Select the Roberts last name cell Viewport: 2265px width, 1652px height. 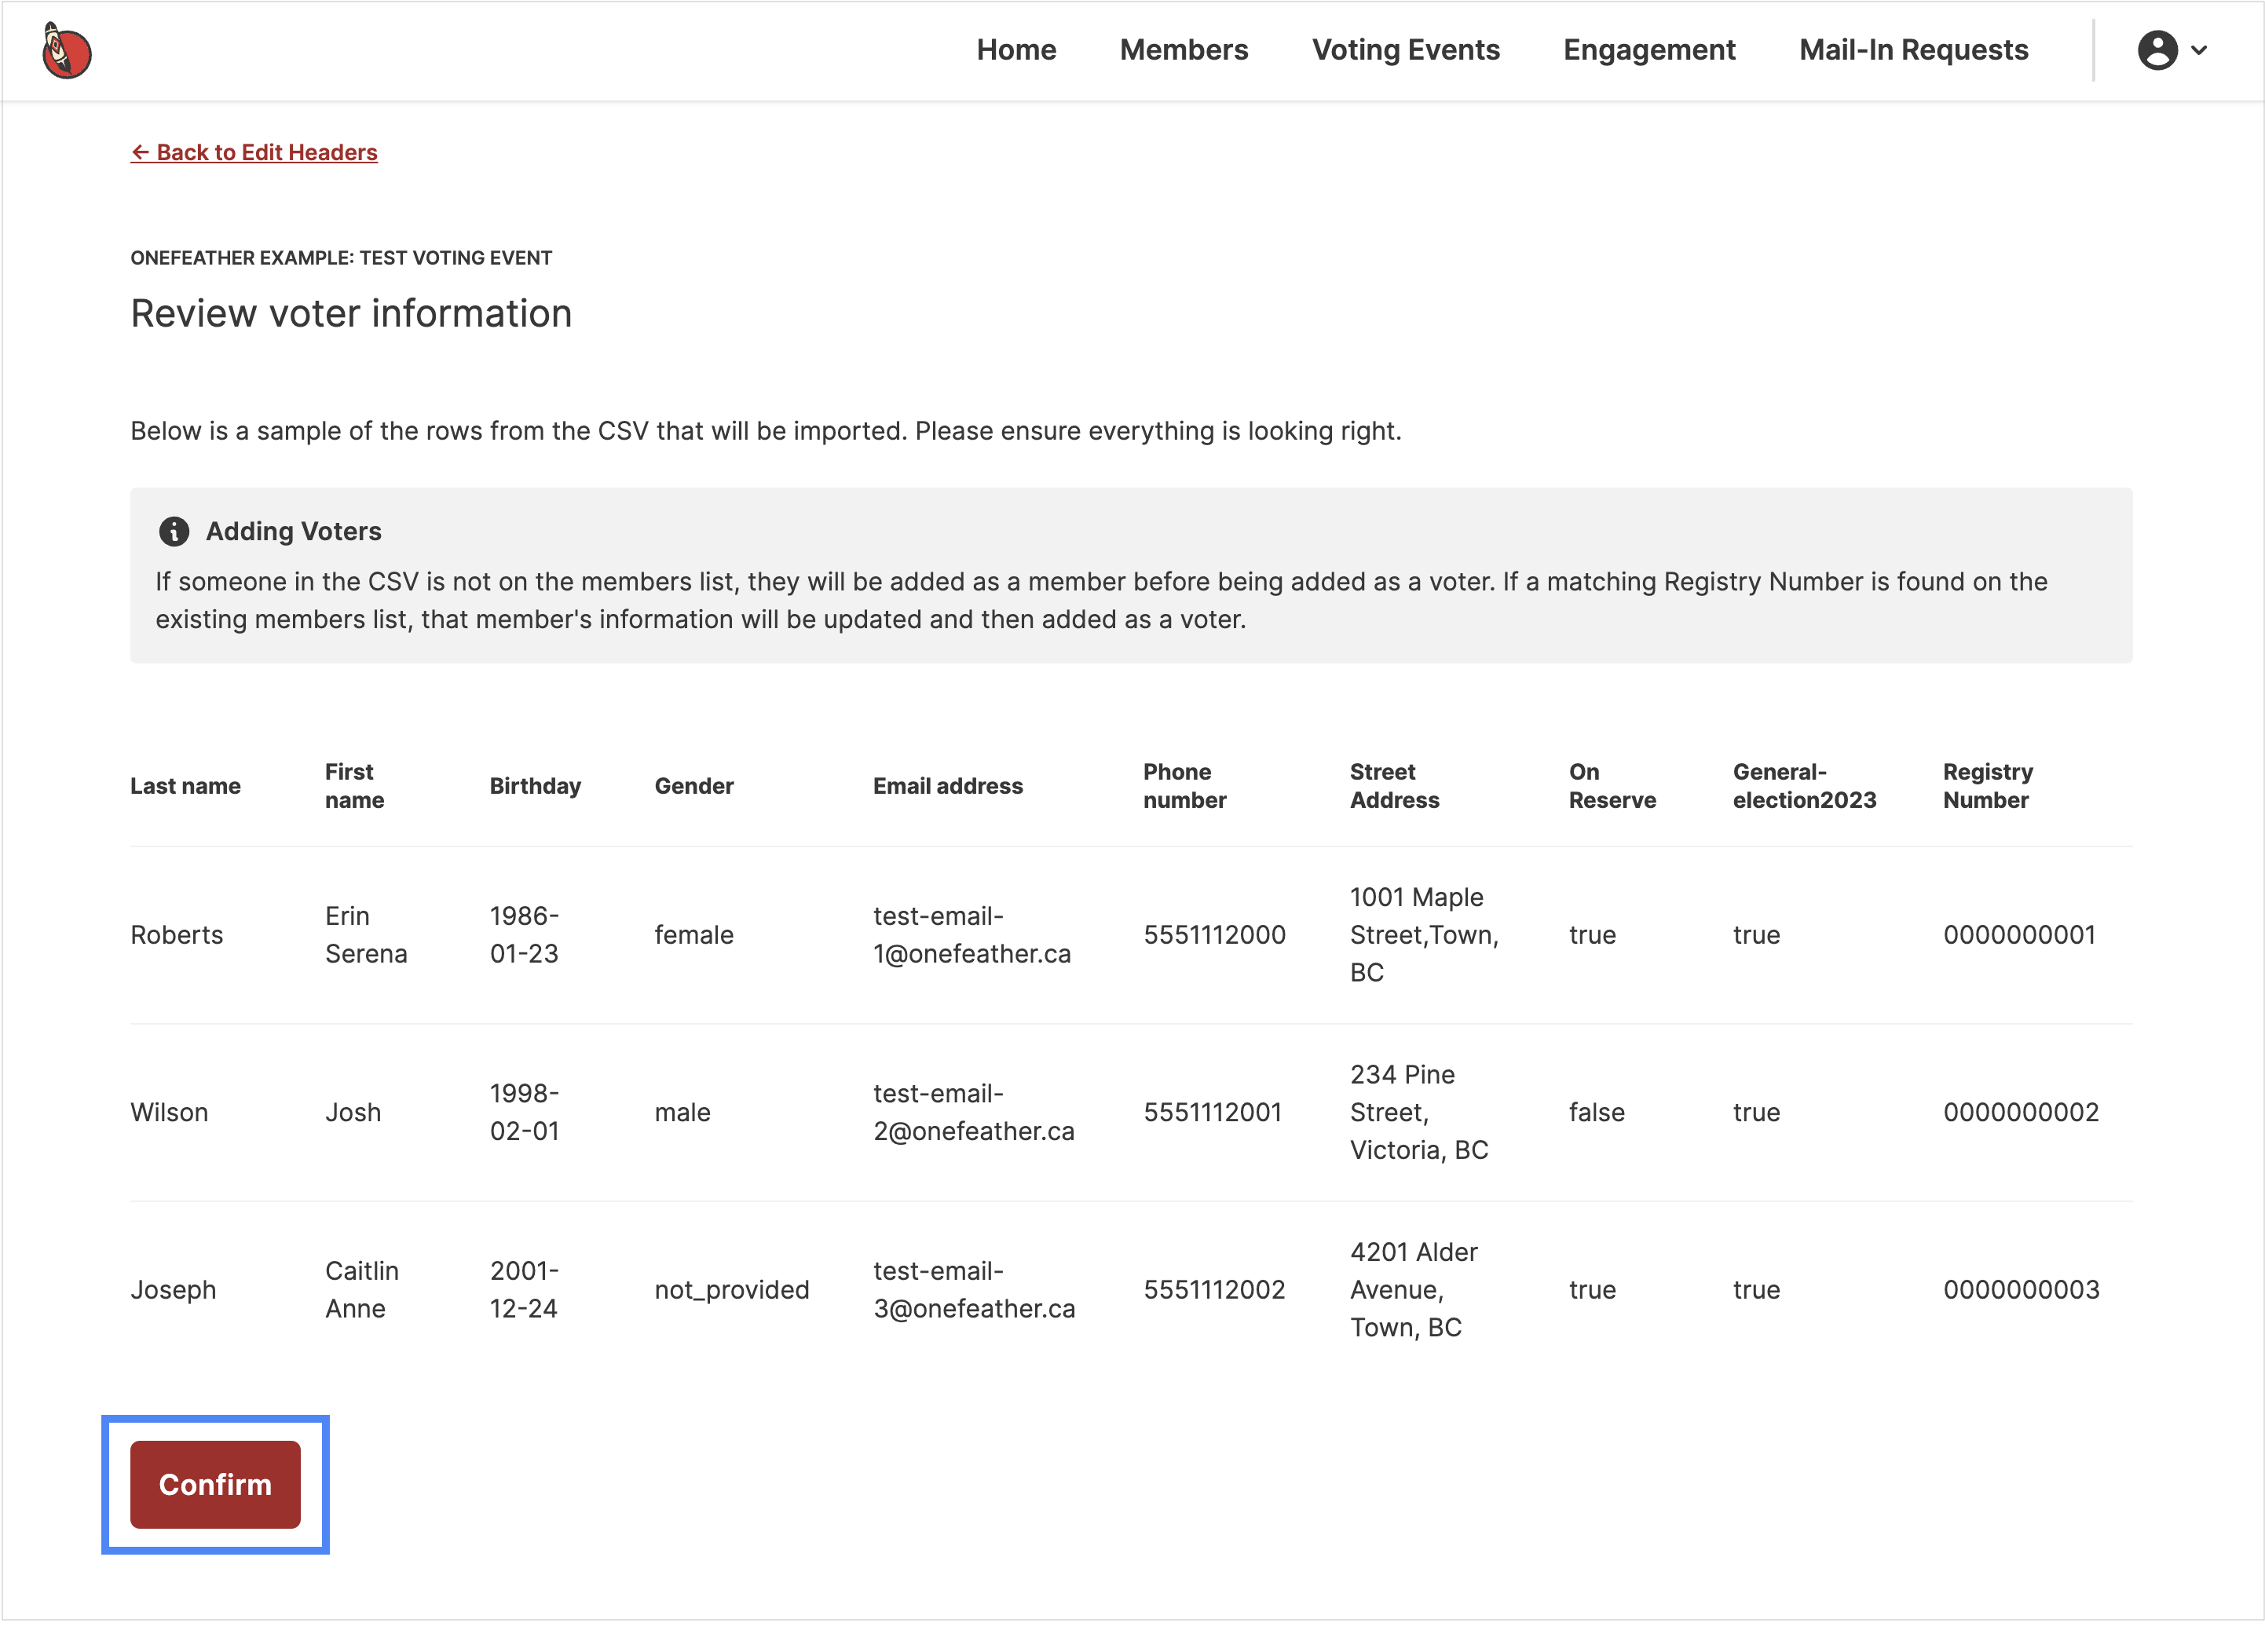(x=177, y=935)
